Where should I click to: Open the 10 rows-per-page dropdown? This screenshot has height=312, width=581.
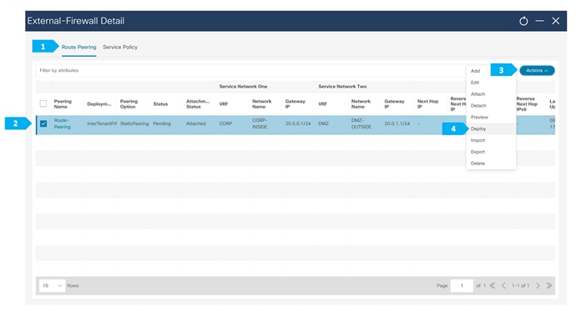53,286
